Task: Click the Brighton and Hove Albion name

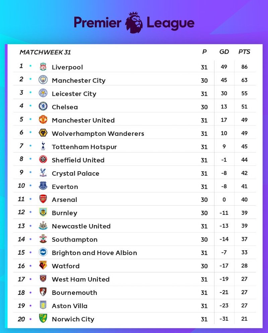Action: 94,253
